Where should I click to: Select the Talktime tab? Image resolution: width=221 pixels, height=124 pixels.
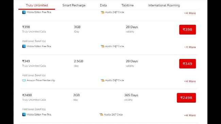point(128,5)
